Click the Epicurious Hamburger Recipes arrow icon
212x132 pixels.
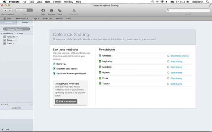54,74
